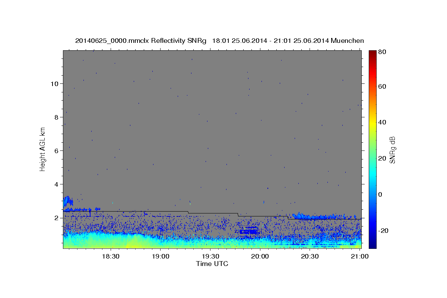Click the 19:30 time tick label
447x298 pixels.
click(x=210, y=257)
